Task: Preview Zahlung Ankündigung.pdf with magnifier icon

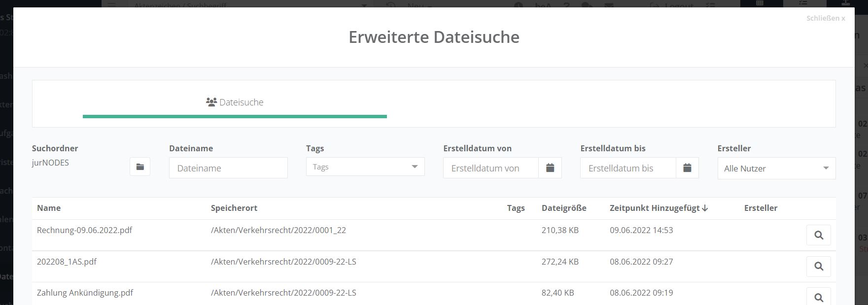Action: pos(818,297)
